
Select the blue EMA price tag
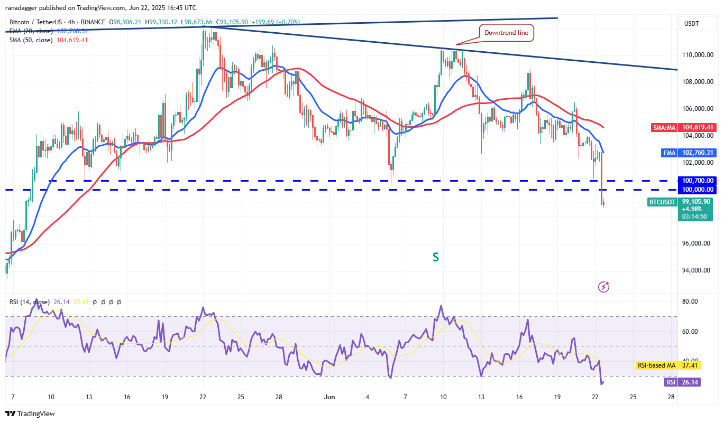[681, 153]
